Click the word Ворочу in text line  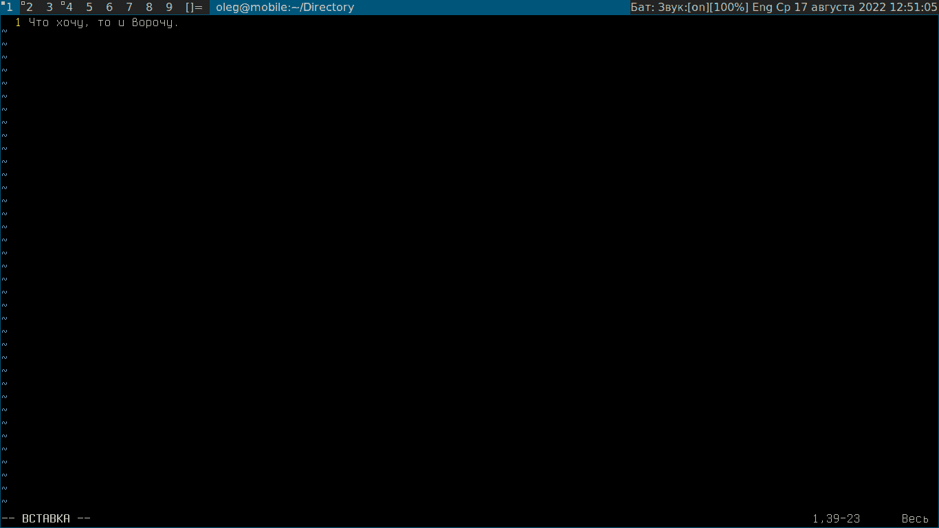(x=152, y=23)
